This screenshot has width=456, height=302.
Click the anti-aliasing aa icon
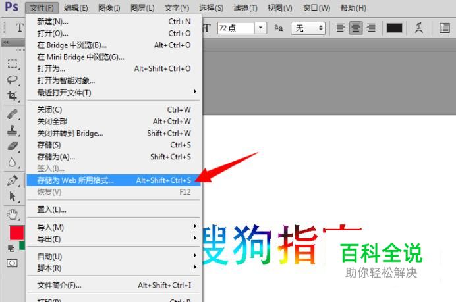(278, 28)
